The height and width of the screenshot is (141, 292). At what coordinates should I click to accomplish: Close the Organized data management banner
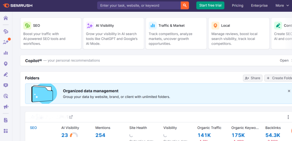(289, 91)
